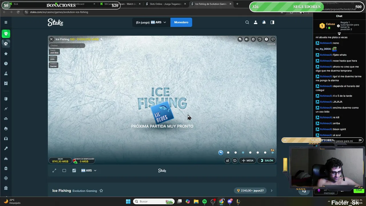
Task: Open the Stake sidebar hamburger menu
Action: pos(6,22)
